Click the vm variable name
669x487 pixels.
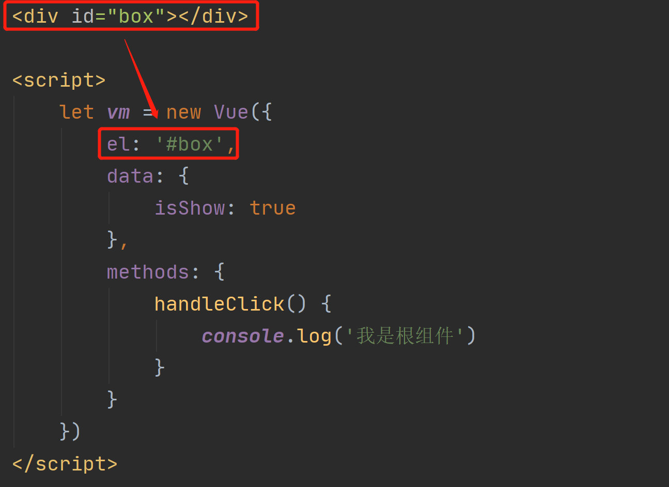(118, 112)
